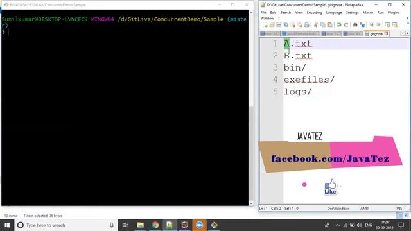Open the Search menu in Notepad++
This screenshot has width=411, height=231.
tap(285, 13)
